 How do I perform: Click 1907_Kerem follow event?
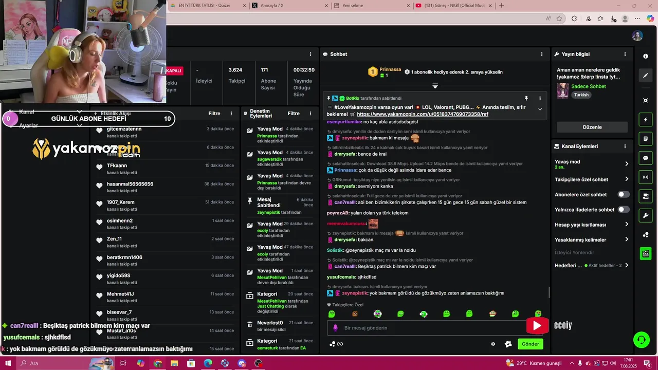[165, 206]
